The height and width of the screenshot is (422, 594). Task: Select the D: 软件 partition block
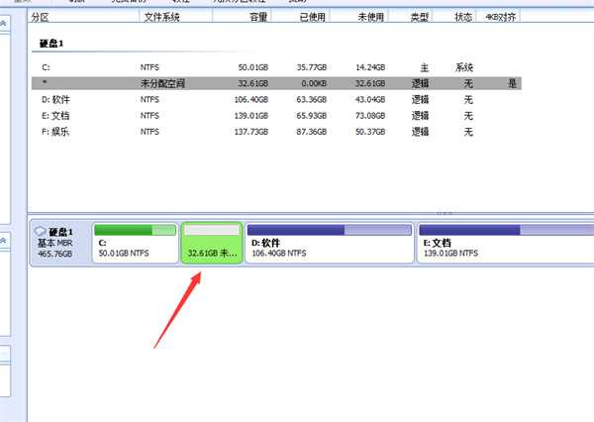(x=329, y=243)
